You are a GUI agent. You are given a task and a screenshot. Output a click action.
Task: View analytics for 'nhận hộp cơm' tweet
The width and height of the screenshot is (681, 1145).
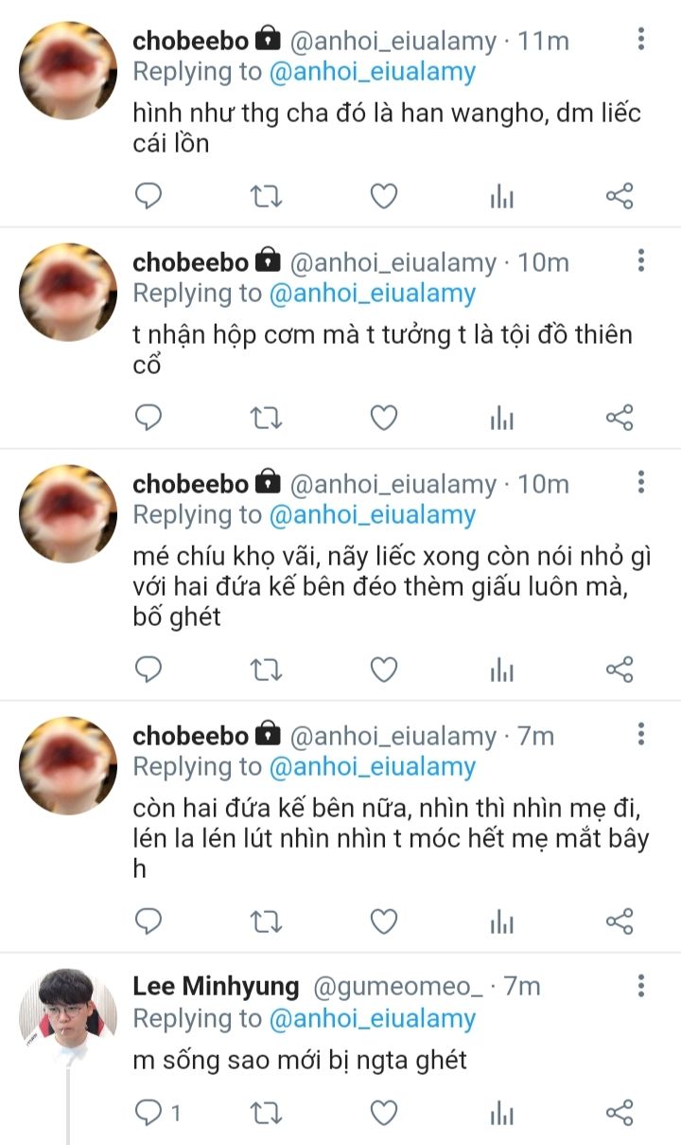pos(501,418)
